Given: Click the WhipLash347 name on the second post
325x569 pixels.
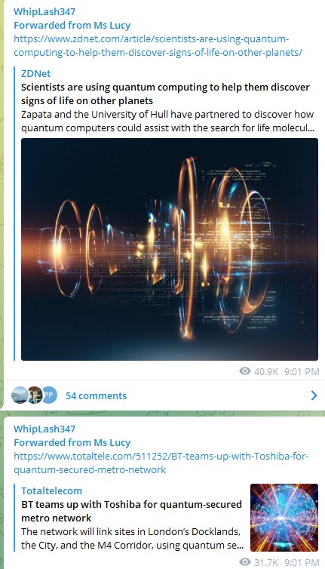Looking at the screenshot, I should click(44, 429).
